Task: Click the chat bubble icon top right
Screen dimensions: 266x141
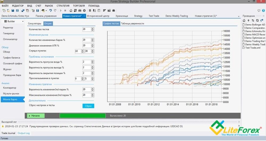Action: tap(259, 11)
